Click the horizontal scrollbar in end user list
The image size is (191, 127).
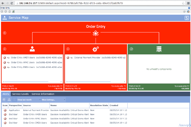click(26, 82)
